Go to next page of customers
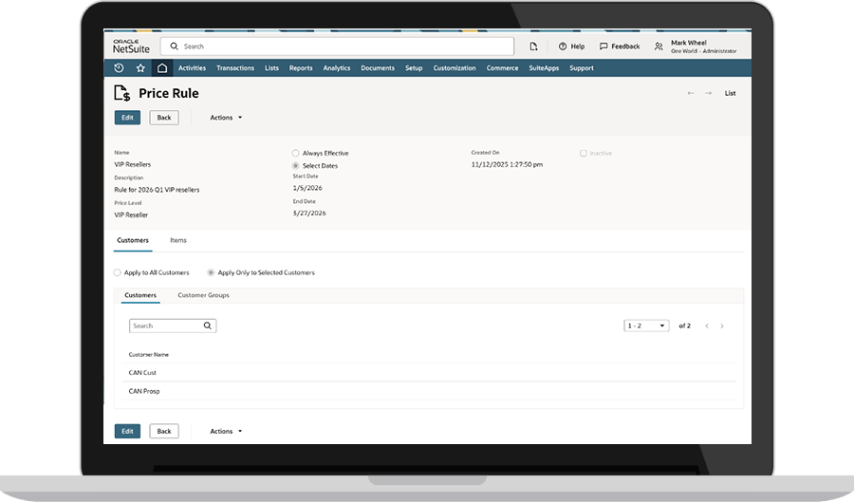This screenshot has width=854, height=502. (x=722, y=325)
